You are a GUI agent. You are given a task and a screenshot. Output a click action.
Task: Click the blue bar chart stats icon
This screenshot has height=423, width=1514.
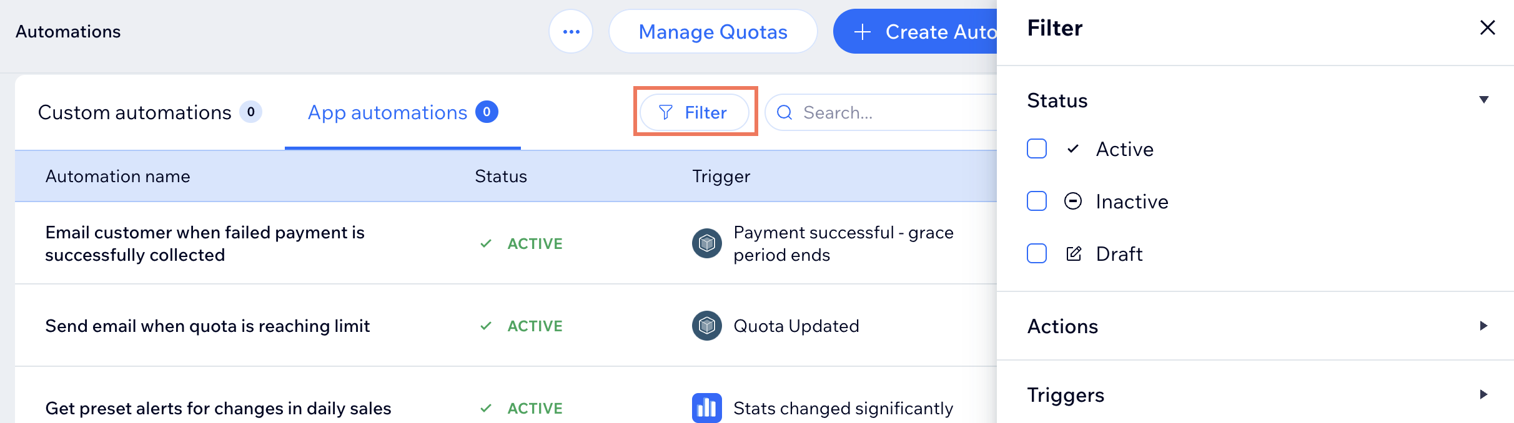(706, 408)
